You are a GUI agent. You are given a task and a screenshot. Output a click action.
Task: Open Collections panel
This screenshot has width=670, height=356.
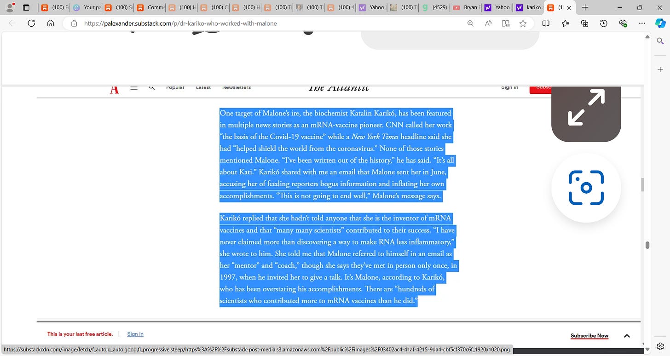585,23
